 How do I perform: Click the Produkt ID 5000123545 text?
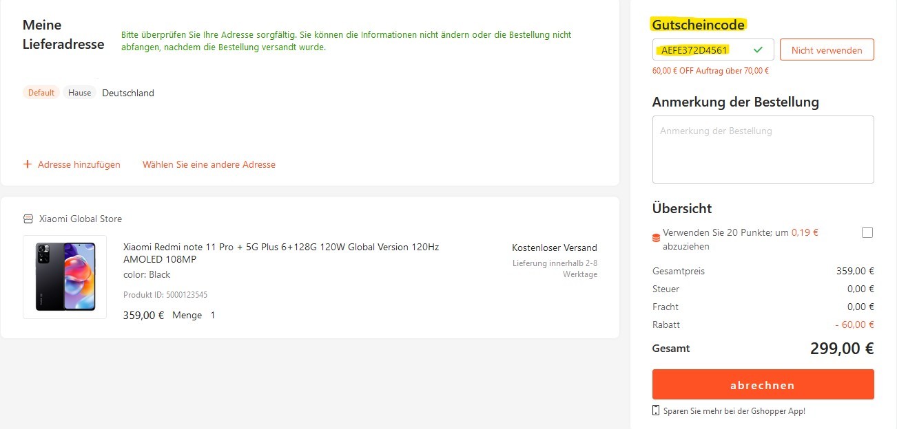click(165, 295)
